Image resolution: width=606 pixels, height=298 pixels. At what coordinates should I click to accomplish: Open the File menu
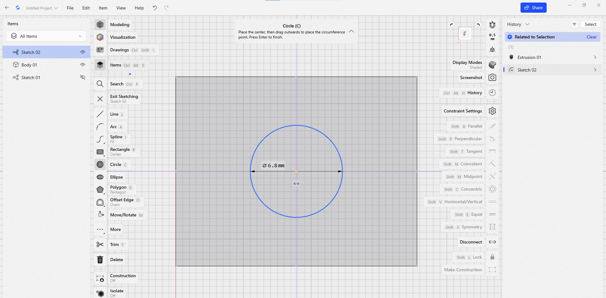click(x=70, y=8)
